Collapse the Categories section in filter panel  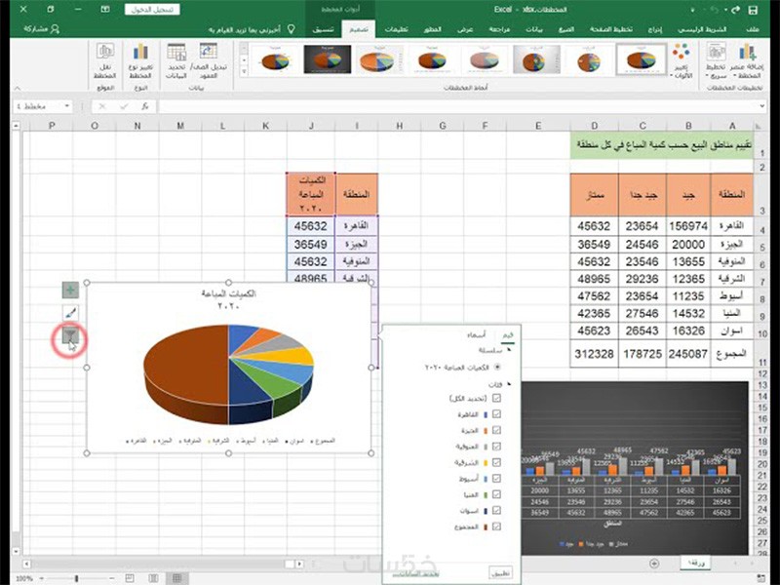(509, 384)
